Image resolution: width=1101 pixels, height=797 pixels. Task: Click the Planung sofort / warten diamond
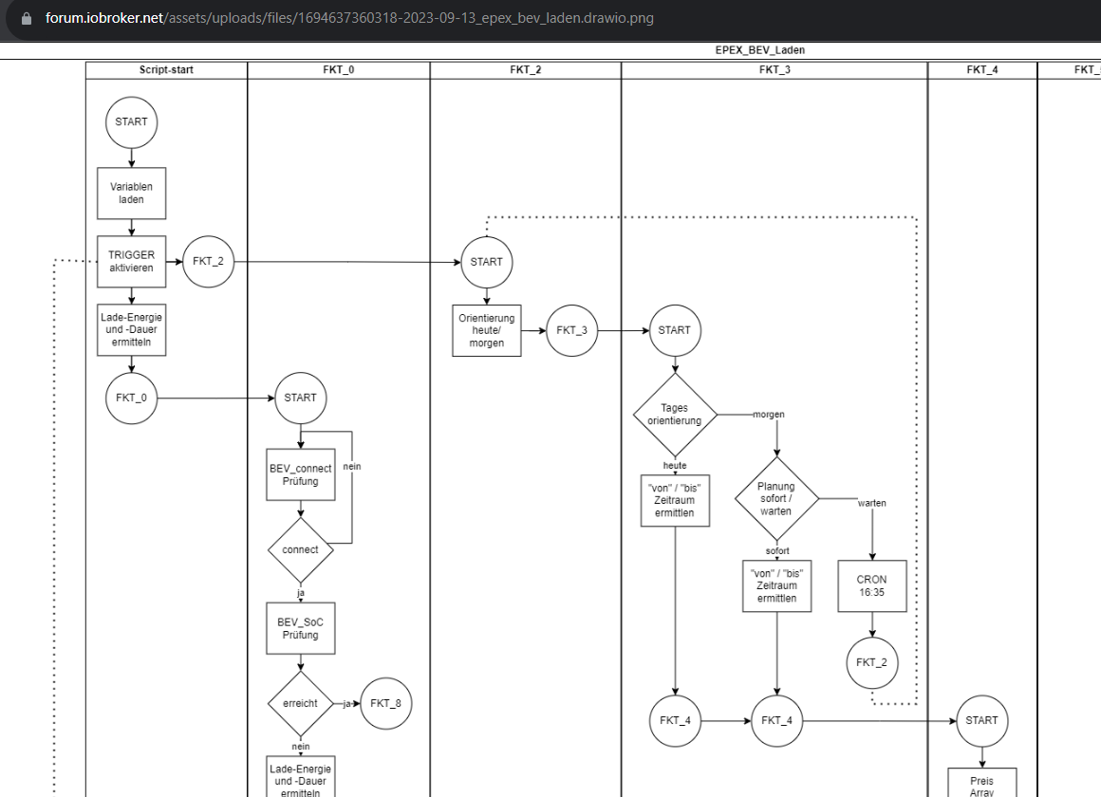point(776,498)
